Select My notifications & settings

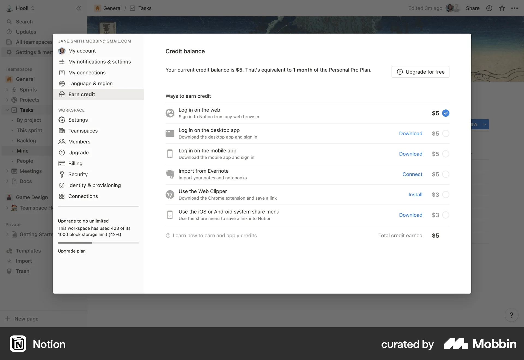[x=99, y=62]
